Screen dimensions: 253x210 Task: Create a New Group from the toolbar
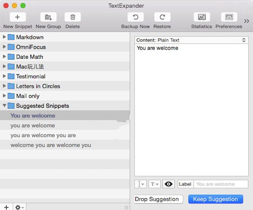(48, 17)
